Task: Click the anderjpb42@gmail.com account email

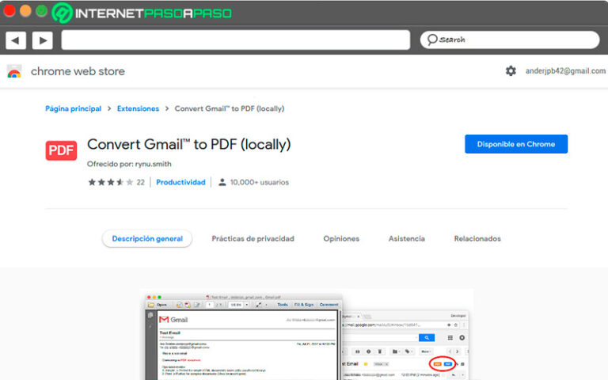Action: [x=565, y=71]
